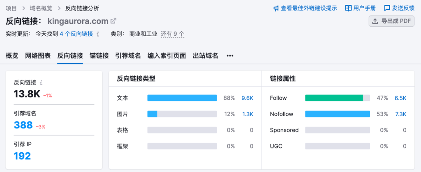The height and width of the screenshot is (172, 421).
Task: Click 图片 progress bar
Action: click(182, 114)
